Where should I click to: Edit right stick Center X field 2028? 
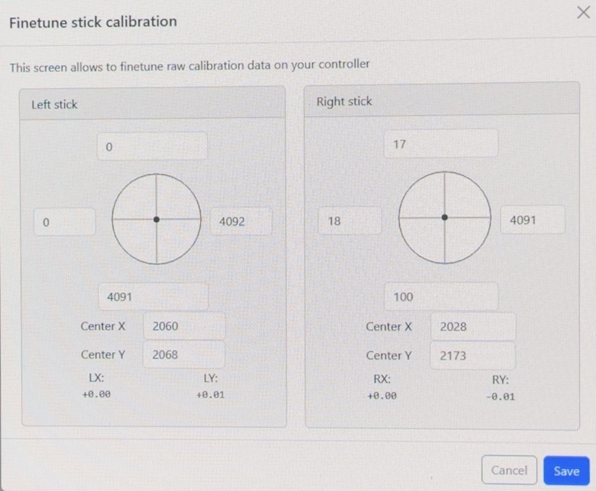click(473, 326)
